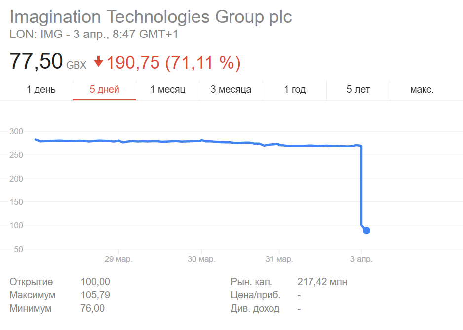Viewport: 463px width, 330px height.
Task: Switch to the "1 день" tab
Action: 41,89
